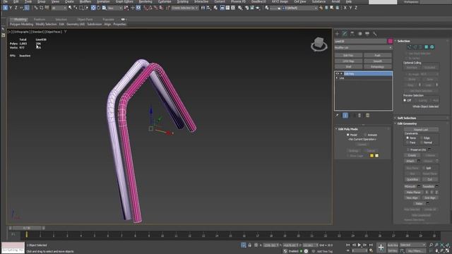Open the key mode Selected dropdown
452x254 pixels.
tap(412, 245)
